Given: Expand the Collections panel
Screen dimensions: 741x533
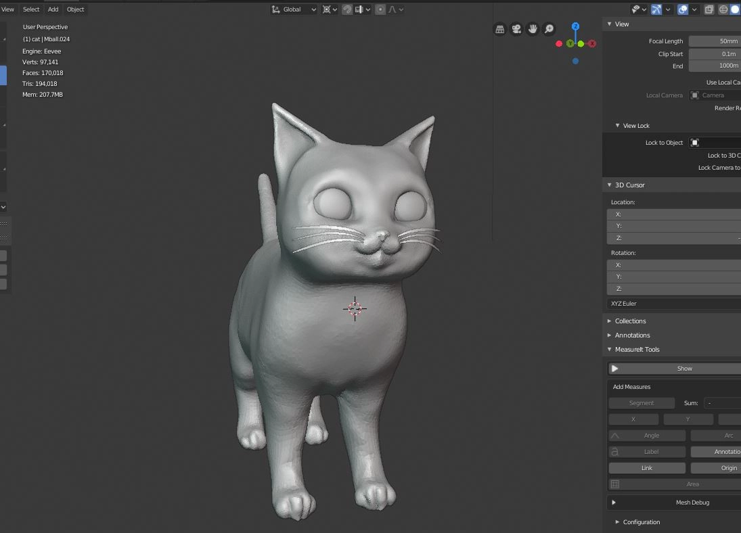Looking at the screenshot, I should click(630, 321).
